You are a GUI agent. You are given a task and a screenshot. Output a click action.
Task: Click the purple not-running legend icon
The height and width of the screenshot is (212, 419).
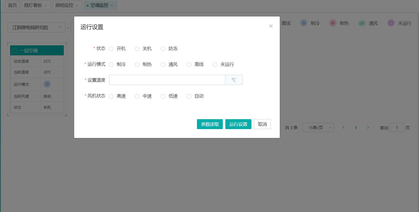click(391, 23)
